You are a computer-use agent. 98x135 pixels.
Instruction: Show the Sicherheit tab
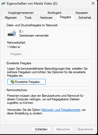(x=85, y=18)
